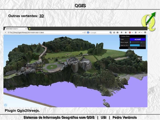Click the Plane height numeric value box

(x=143, y=42)
